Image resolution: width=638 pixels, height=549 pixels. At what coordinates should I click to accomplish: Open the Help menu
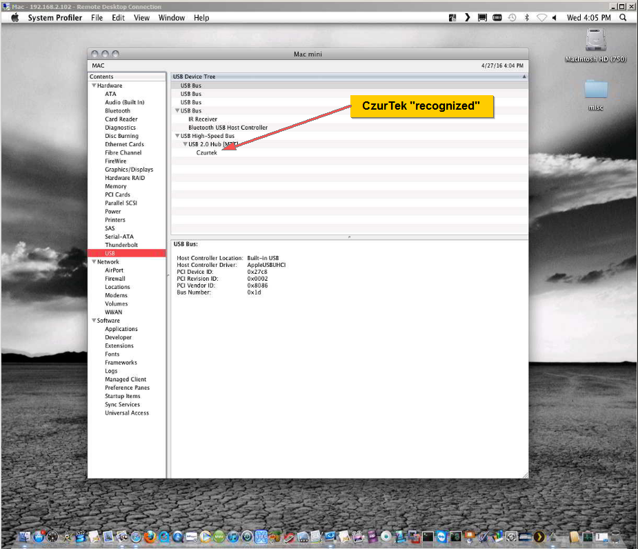[x=201, y=17]
